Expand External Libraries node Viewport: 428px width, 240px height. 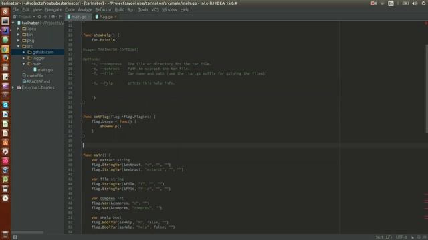pos(13,87)
